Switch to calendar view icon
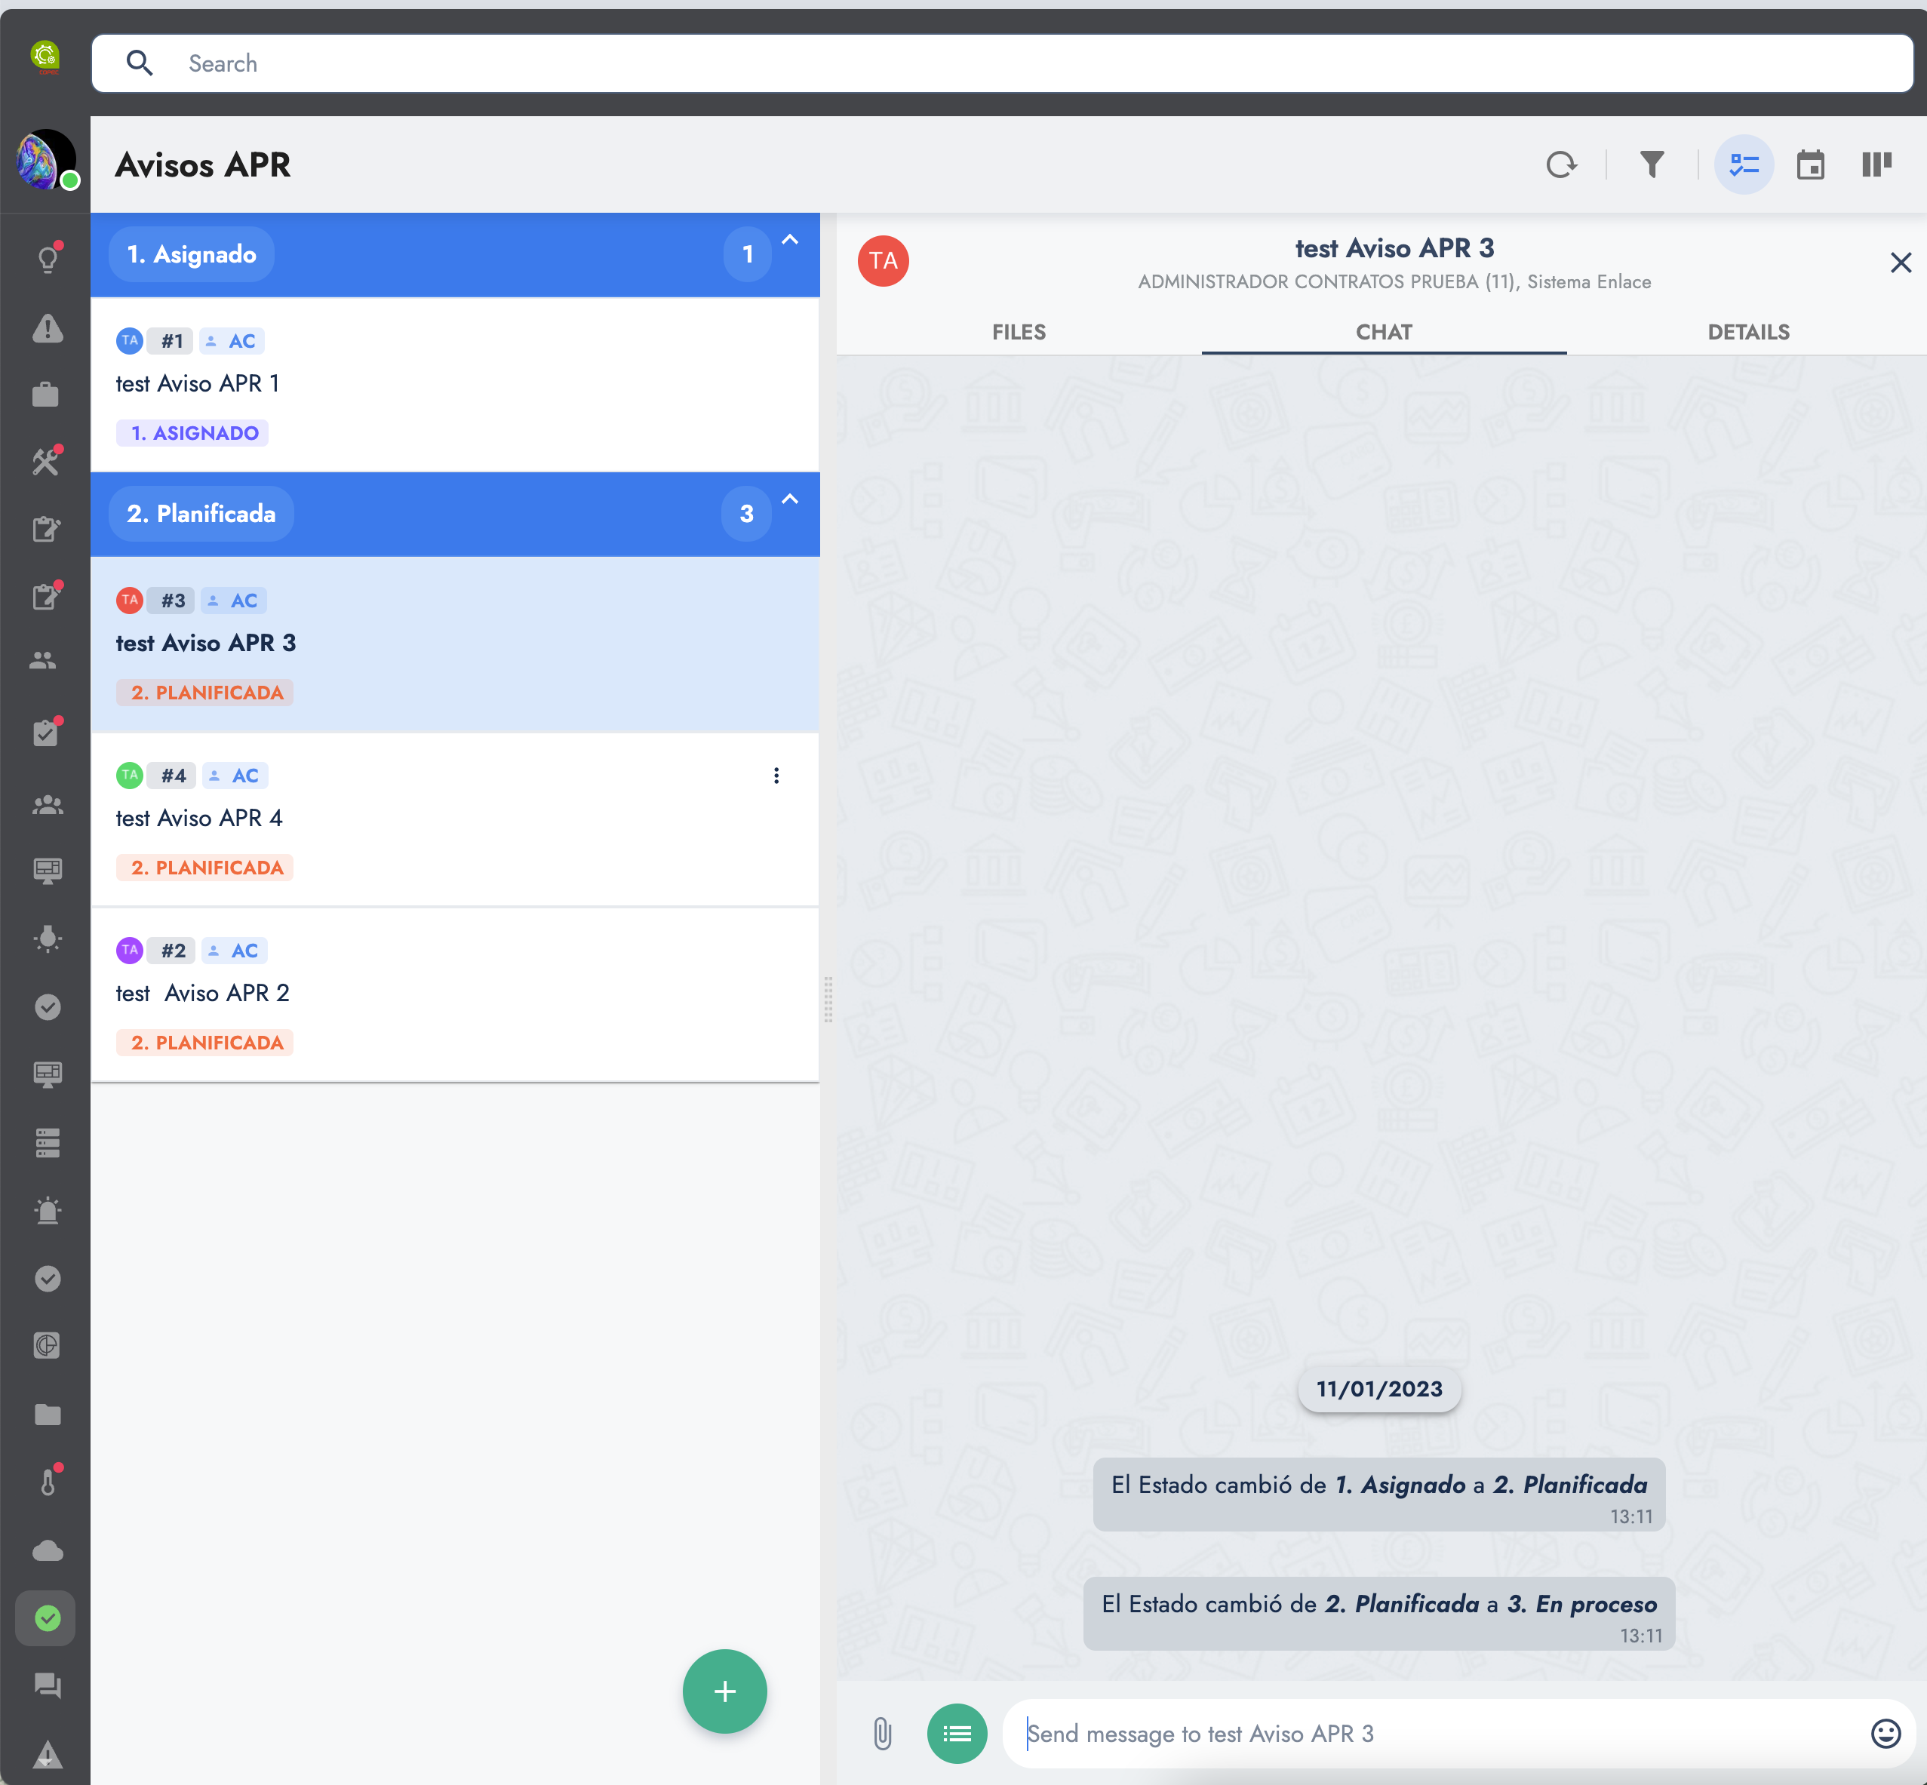Screen dimensions: 1927x1785 (x=1810, y=165)
